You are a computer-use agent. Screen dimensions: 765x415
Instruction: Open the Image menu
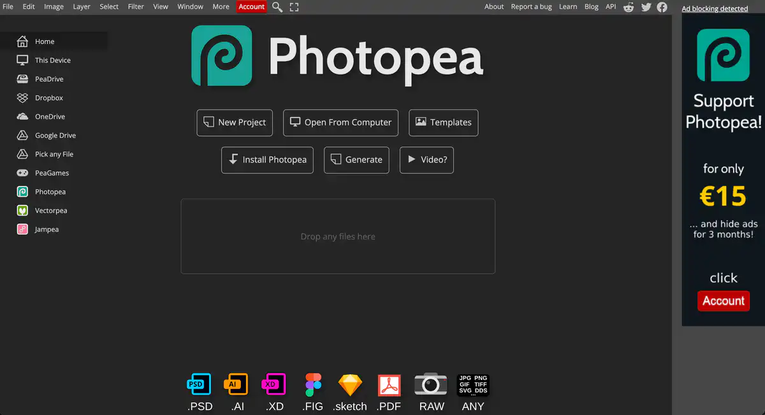(x=54, y=6)
